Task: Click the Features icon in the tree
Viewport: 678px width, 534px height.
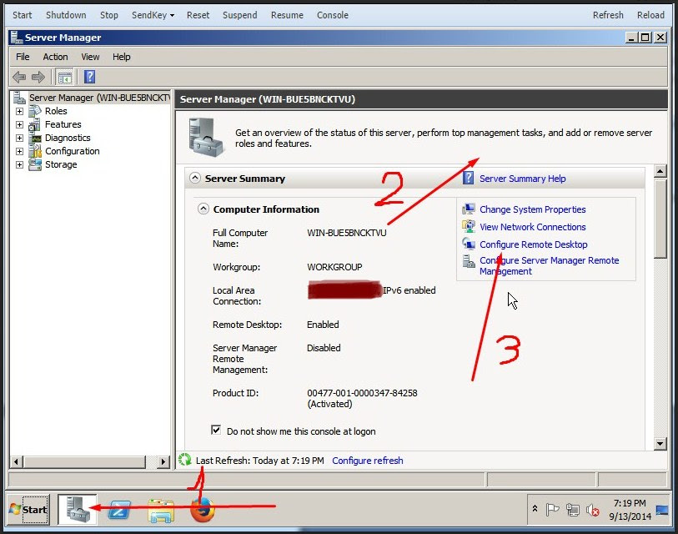Action: pos(34,124)
